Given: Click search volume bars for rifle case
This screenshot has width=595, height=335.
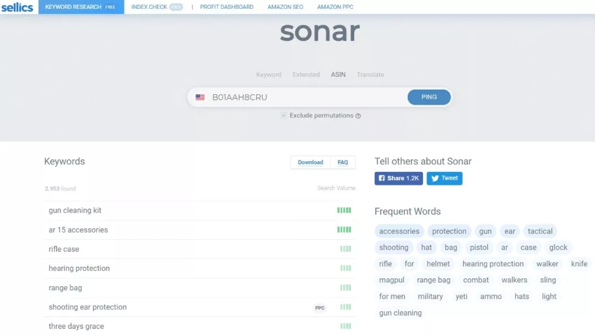Looking at the screenshot, I should click(x=345, y=249).
